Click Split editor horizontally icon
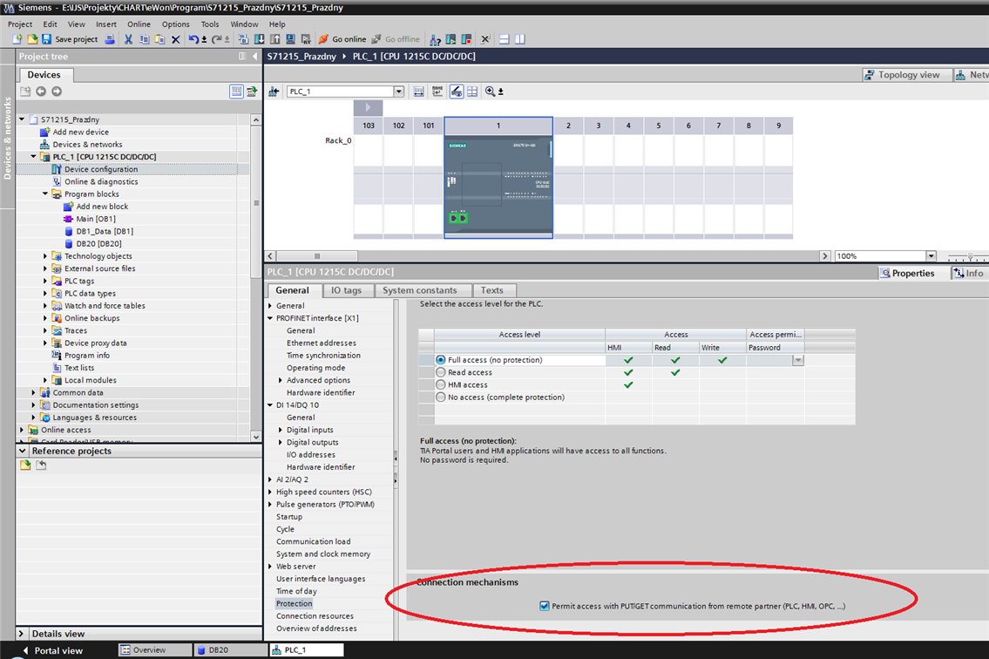989x659 pixels. 504,39
